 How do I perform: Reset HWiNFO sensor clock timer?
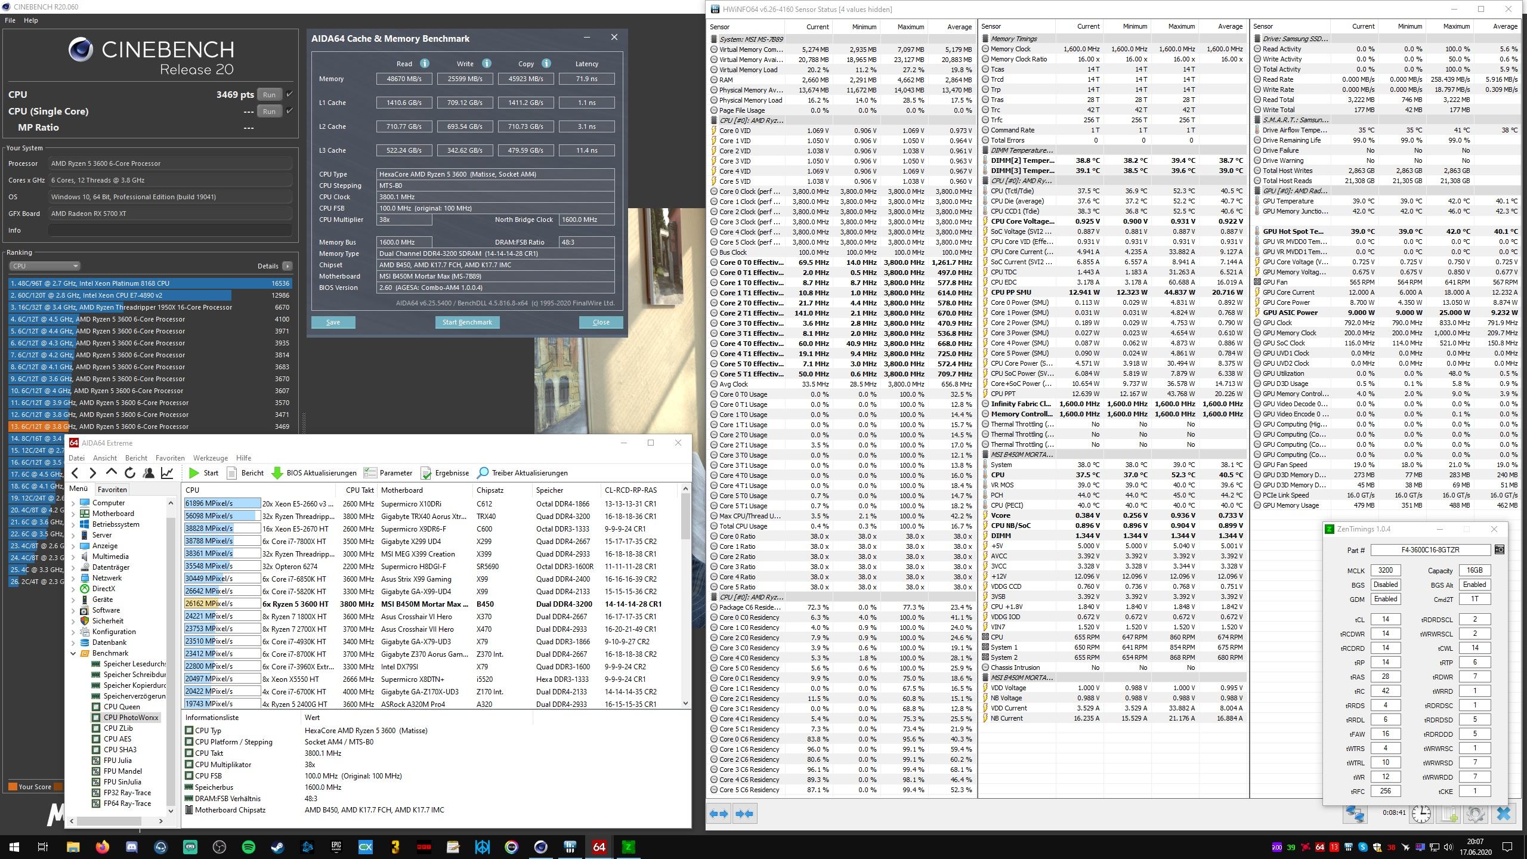1421,814
